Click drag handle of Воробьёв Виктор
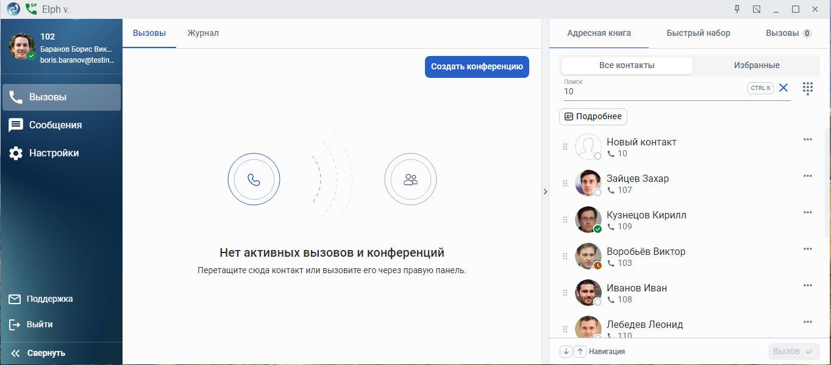The width and height of the screenshot is (831, 365). [x=565, y=256]
